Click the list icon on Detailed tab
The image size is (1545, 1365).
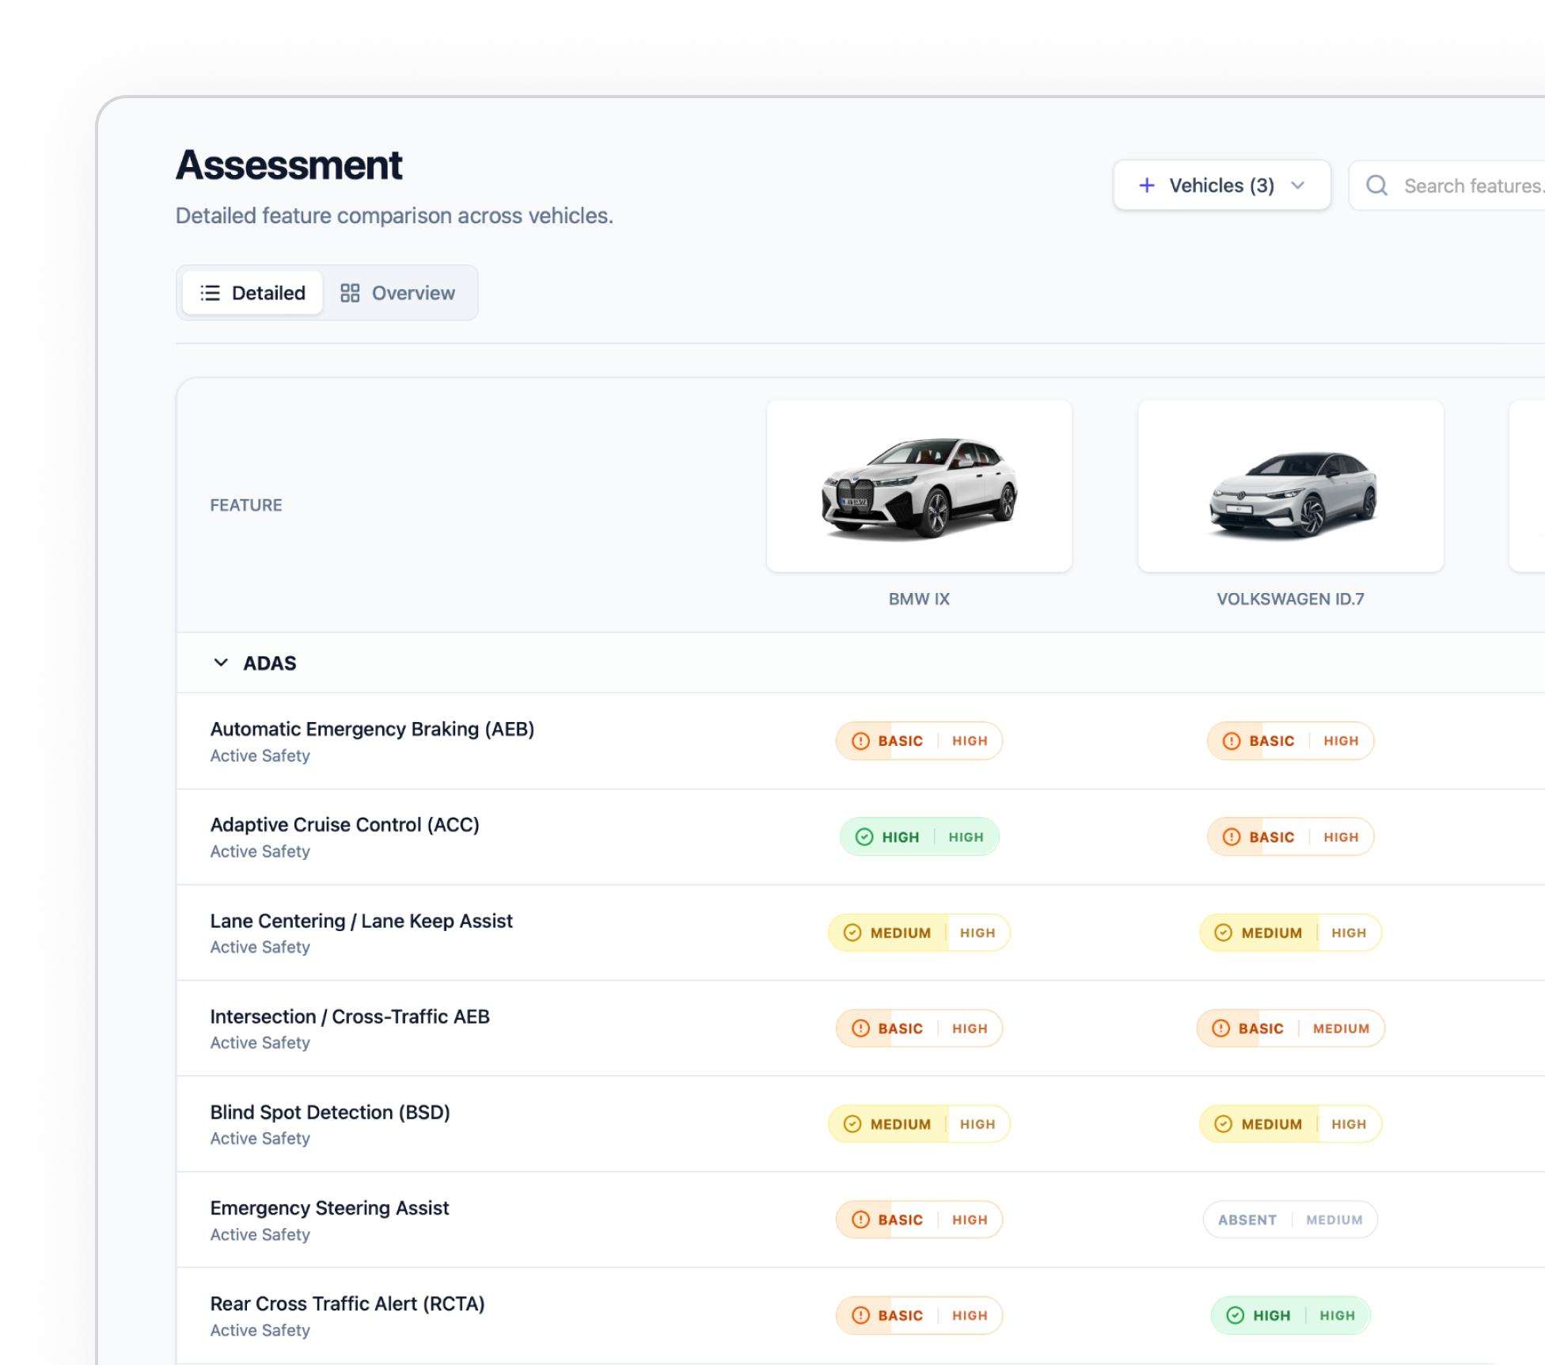coord(210,293)
